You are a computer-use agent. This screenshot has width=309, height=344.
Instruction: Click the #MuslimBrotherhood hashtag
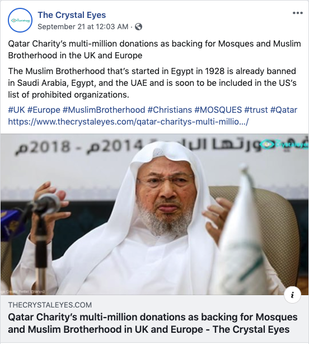pos(104,109)
